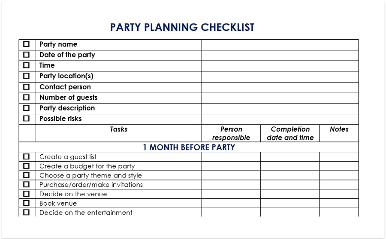Check off Create a guest list
The image size is (386, 239).
click(x=27, y=157)
